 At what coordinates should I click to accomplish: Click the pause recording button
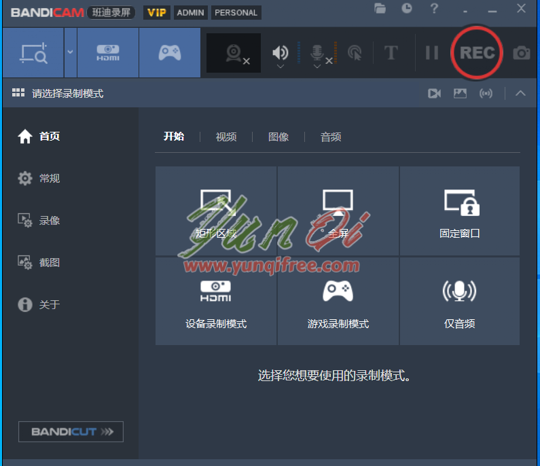[432, 53]
